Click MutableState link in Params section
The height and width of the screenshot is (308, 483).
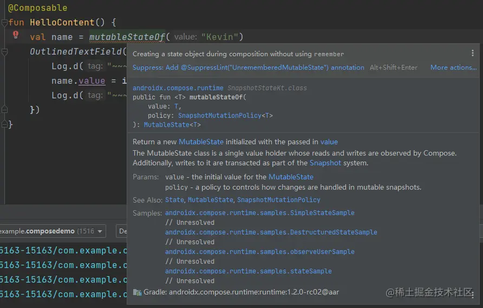coord(291,177)
